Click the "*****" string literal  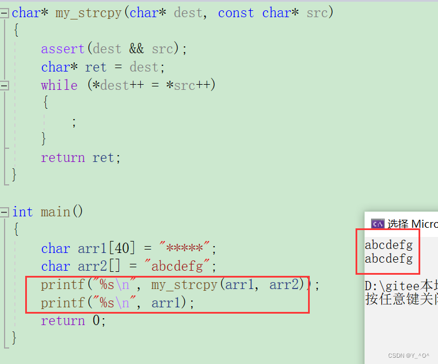click(184, 248)
